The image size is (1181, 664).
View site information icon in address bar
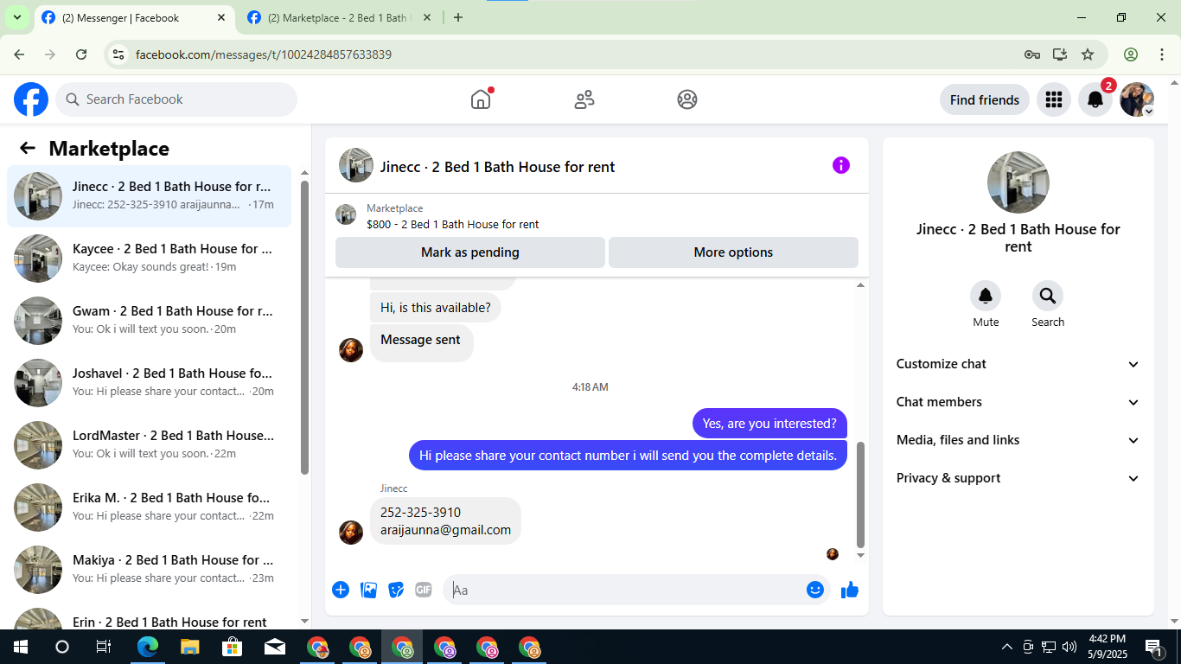[x=119, y=54]
